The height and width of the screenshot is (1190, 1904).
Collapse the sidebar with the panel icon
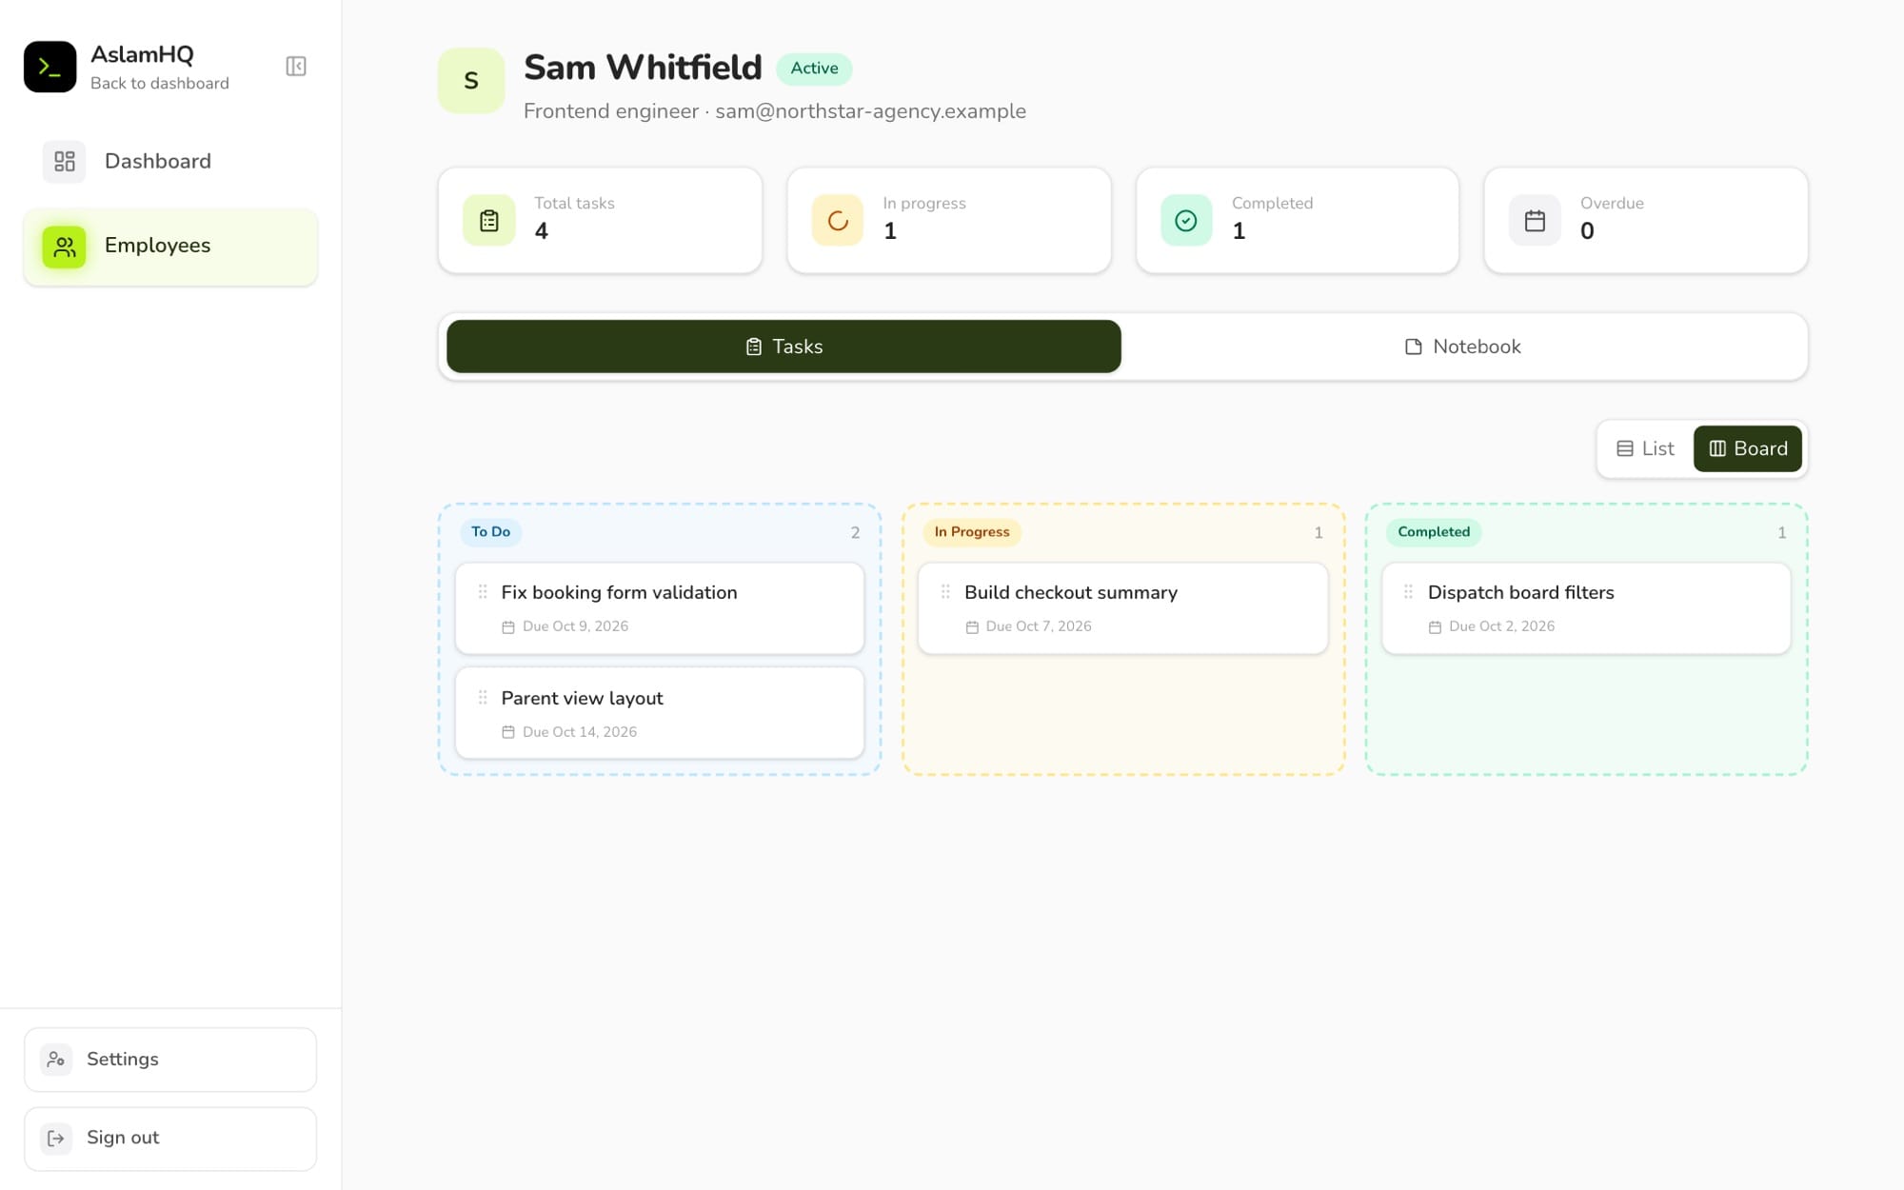point(296,67)
